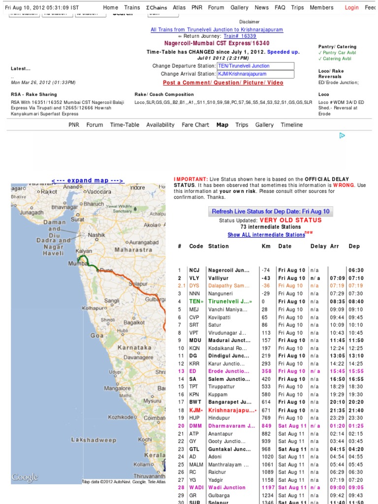This screenshot has width=378, height=504.
Task: Open the Members menu item
Action: point(321,7)
